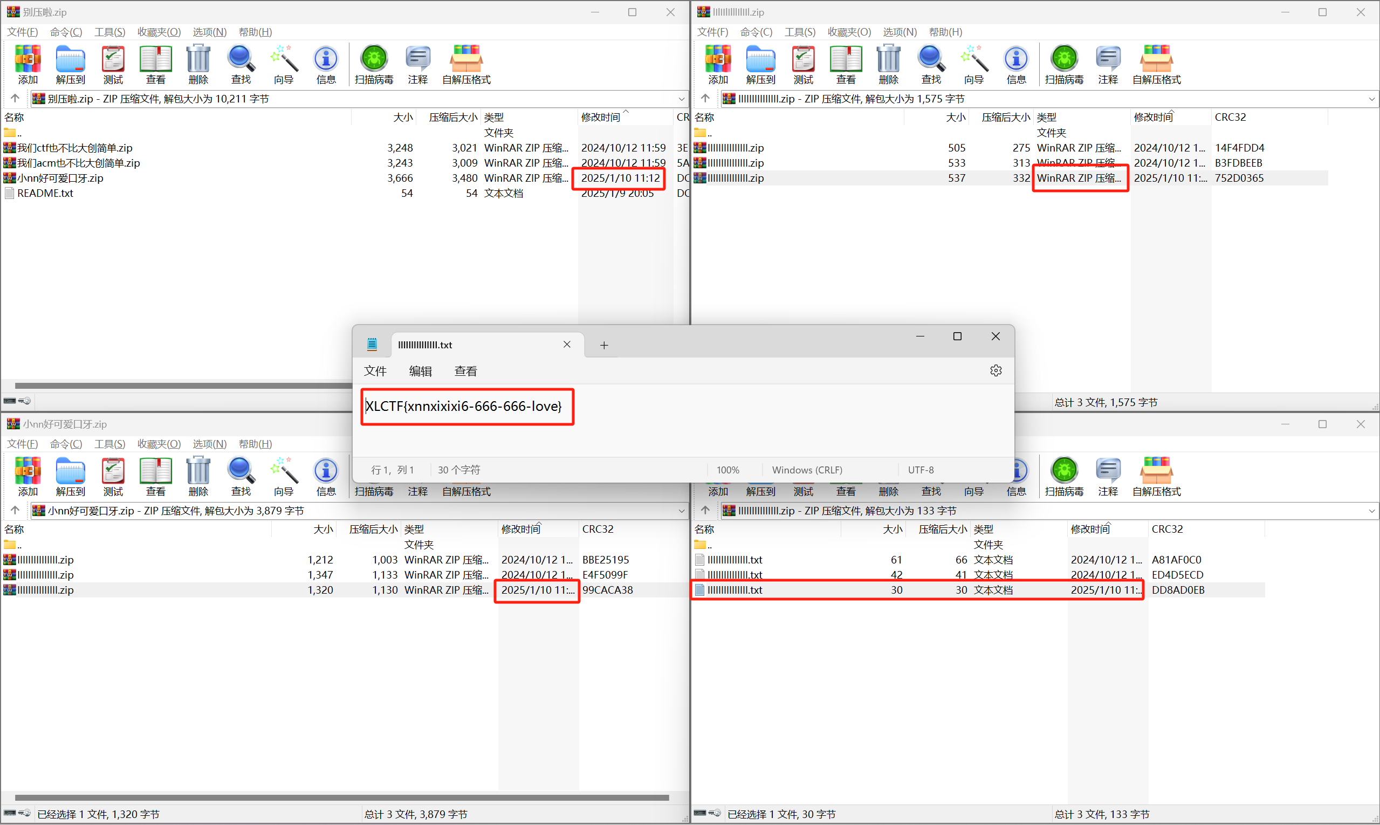Image resolution: width=1380 pixels, height=825 pixels.
Task: Open the 收藏夹(O) menu in the 别压啦.zip window
Action: (159, 32)
